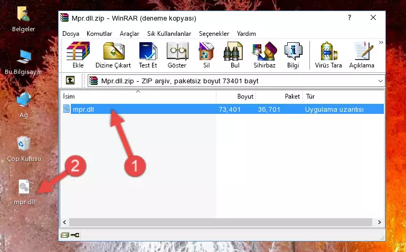Show archive Bilgi information

(x=293, y=55)
